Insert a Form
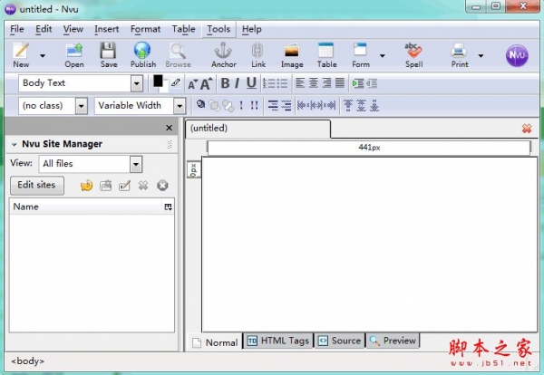544x375 pixels. click(x=361, y=54)
